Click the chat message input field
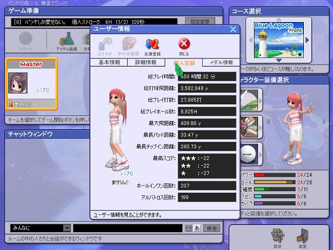This screenshot has width=333, height=250. point(128,228)
